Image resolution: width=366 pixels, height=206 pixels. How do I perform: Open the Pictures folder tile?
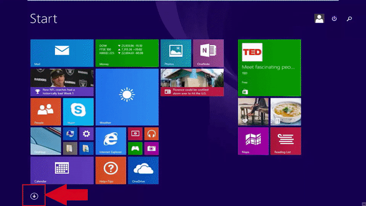click(x=86, y=148)
